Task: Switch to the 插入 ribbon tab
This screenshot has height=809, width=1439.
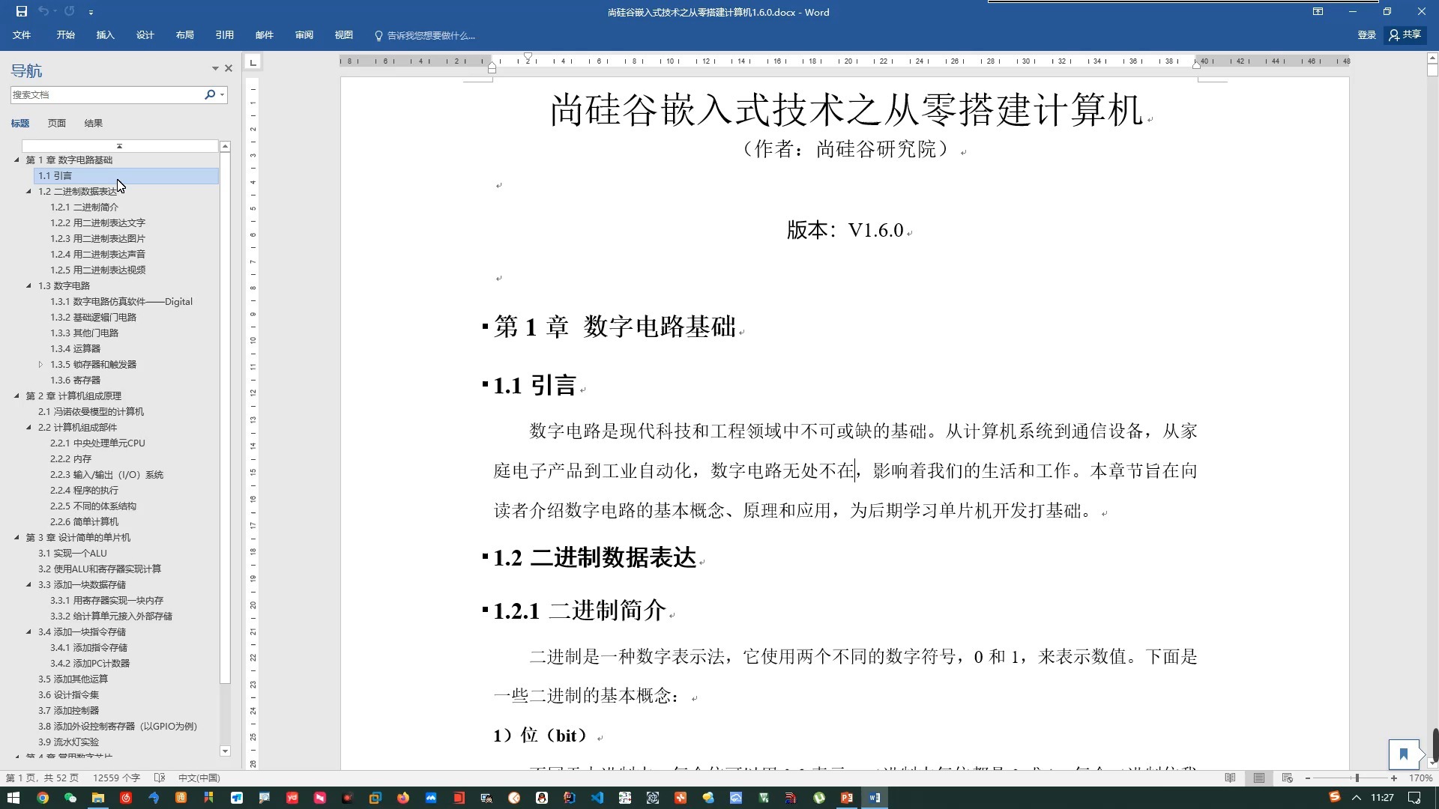Action: click(106, 35)
